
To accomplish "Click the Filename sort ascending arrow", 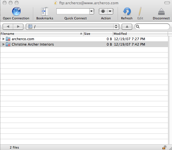I will click(81, 33).
